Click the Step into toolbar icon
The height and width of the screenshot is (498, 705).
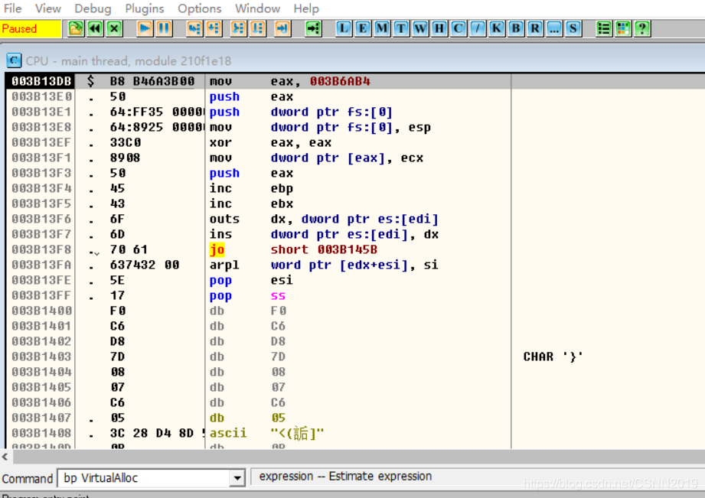pyautogui.click(x=194, y=29)
